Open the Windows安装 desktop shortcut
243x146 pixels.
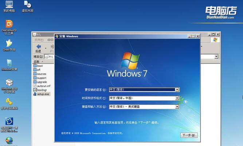point(9,63)
